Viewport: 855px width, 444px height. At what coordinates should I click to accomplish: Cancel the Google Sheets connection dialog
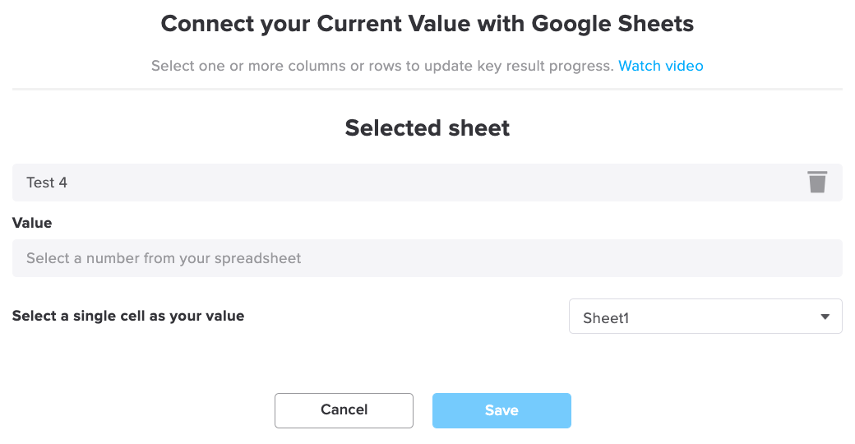[344, 410]
